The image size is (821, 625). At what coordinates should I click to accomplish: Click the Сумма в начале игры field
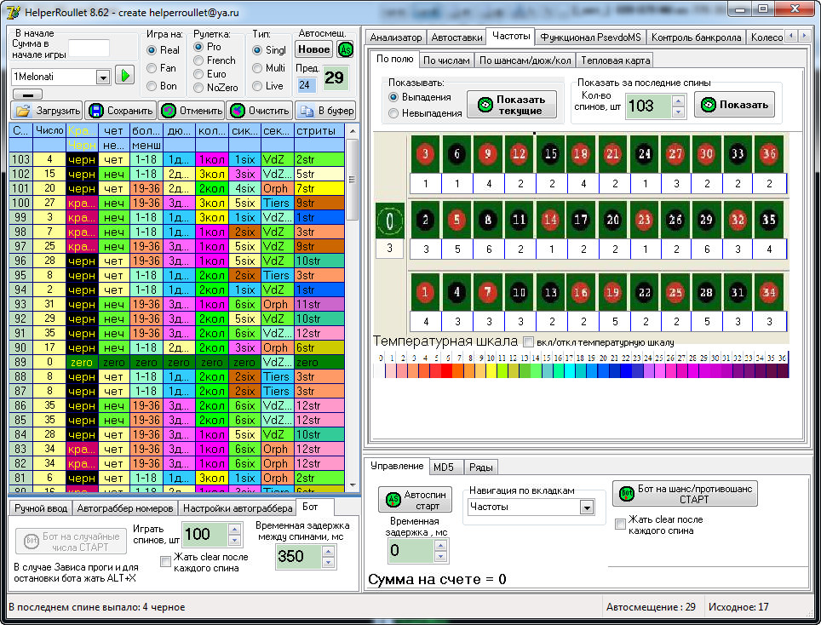[x=89, y=48]
